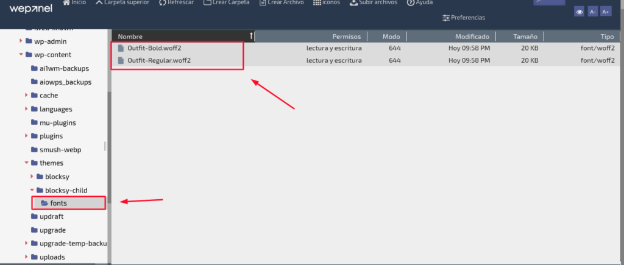Collapse the themes folder arrow
This screenshot has width=624, height=265.
26,163
